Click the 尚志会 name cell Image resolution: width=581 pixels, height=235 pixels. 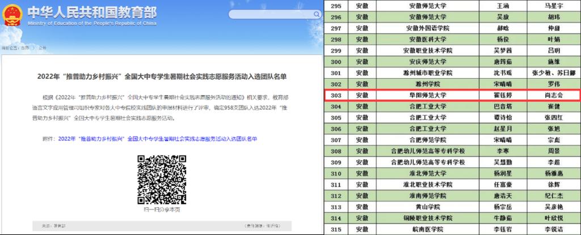(x=543, y=95)
